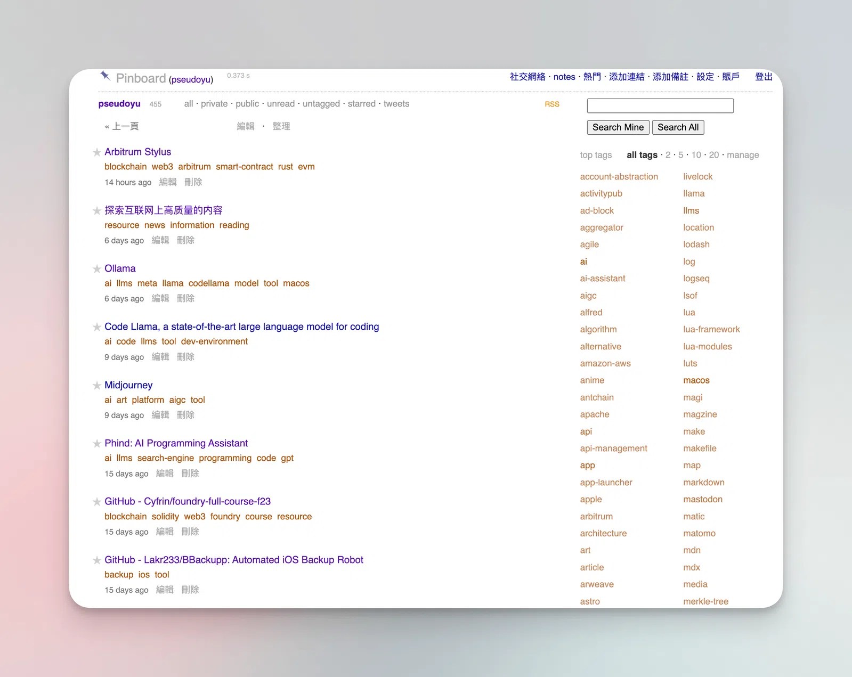The image size is (852, 677).
Task: Open api-management tag in sidebar
Action: click(613, 448)
